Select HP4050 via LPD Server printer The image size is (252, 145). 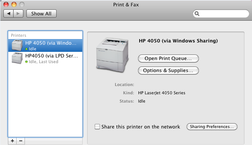(45, 58)
